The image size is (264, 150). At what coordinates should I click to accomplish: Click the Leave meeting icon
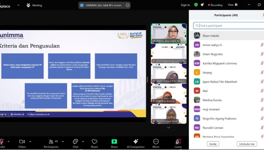point(178,142)
